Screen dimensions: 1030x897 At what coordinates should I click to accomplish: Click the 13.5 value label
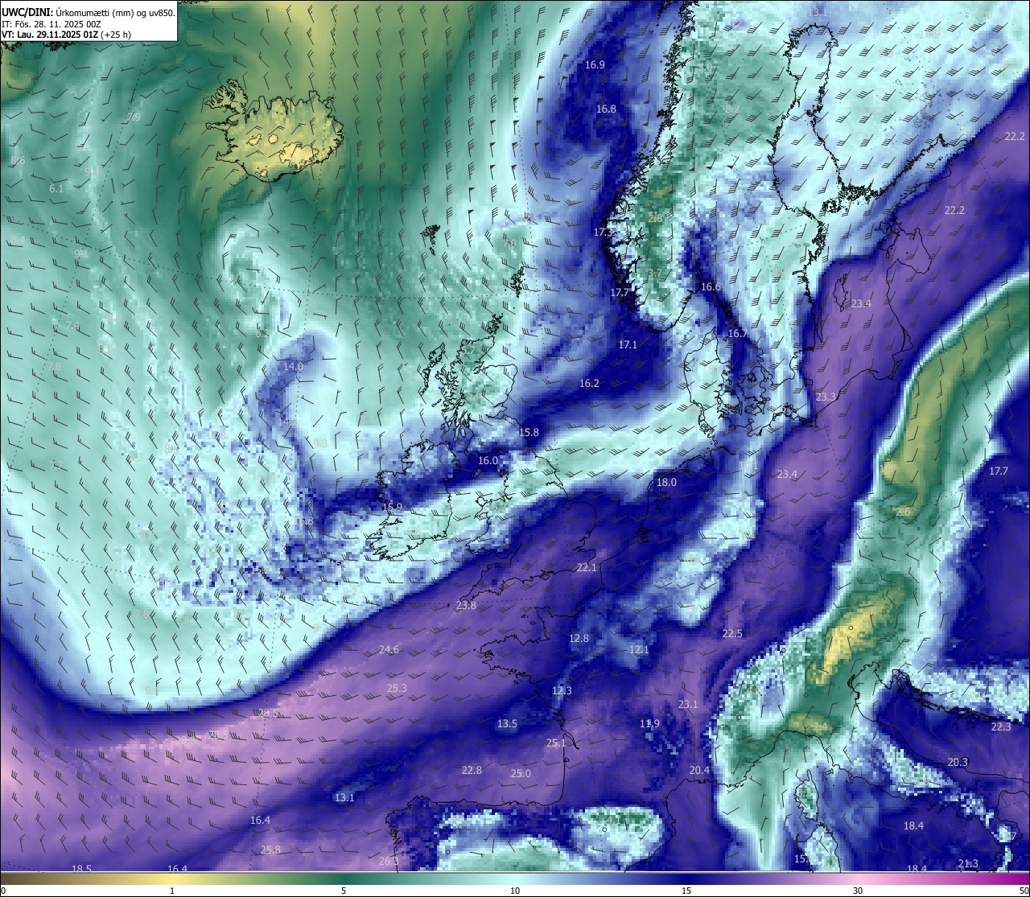click(507, 724)
